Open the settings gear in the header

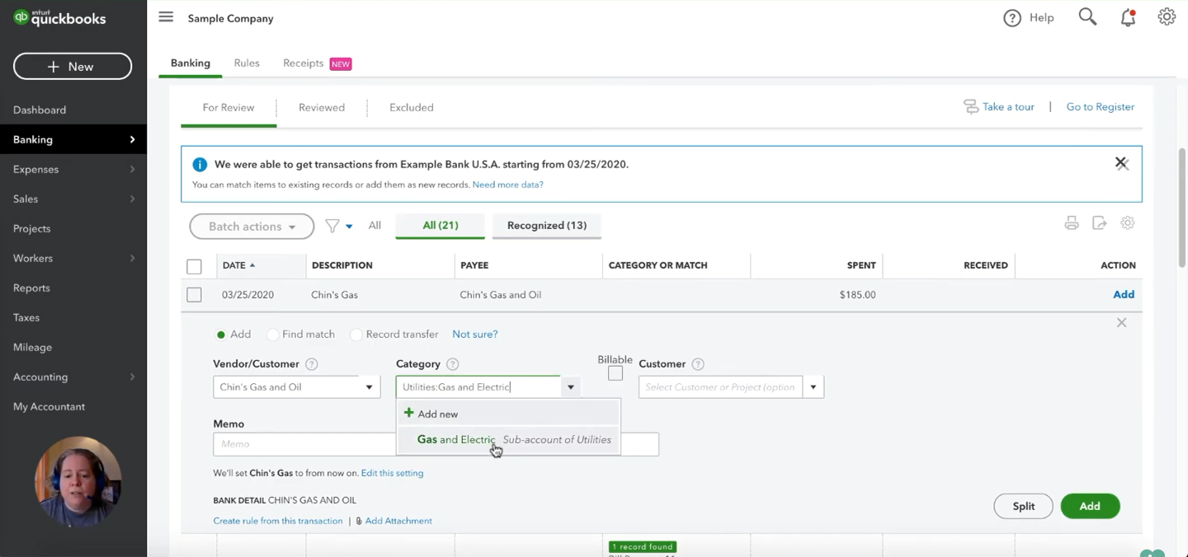tap(1167, 17)
